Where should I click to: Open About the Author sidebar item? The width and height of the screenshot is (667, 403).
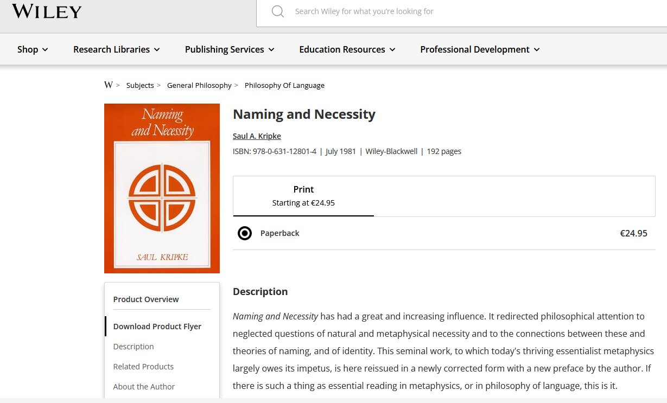click(144, 387)
